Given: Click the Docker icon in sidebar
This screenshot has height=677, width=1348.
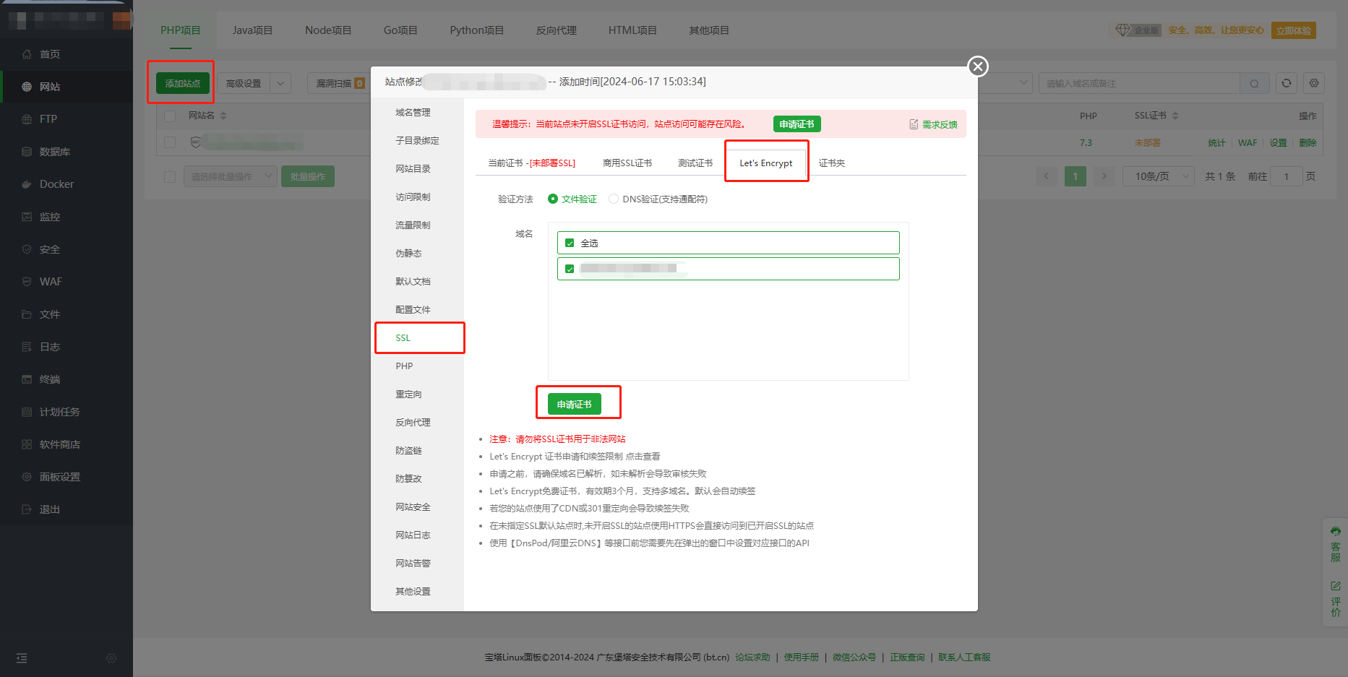Looking at the screenshot, I should click(x=27, y=184).
